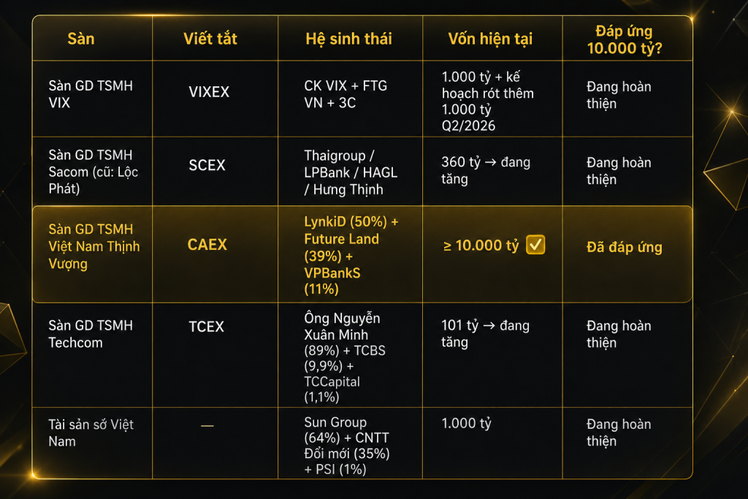Image resolution: width=748 pixels, height=499 pixels.
Task: Click the Đáp ứng 10.000 tỷ? header
Action: 625,39
